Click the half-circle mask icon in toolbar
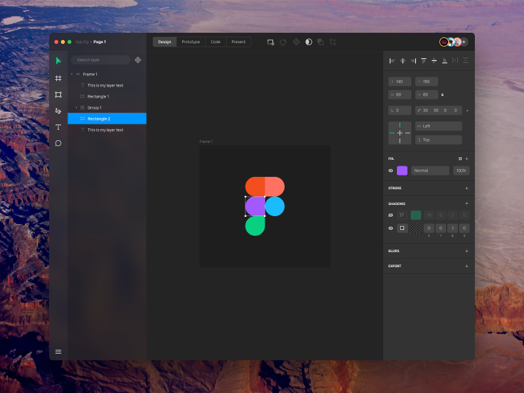 pos(309,42)
